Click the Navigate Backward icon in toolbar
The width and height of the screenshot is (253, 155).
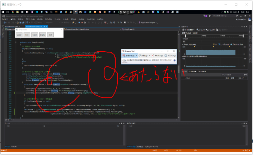tap(5, 23)
